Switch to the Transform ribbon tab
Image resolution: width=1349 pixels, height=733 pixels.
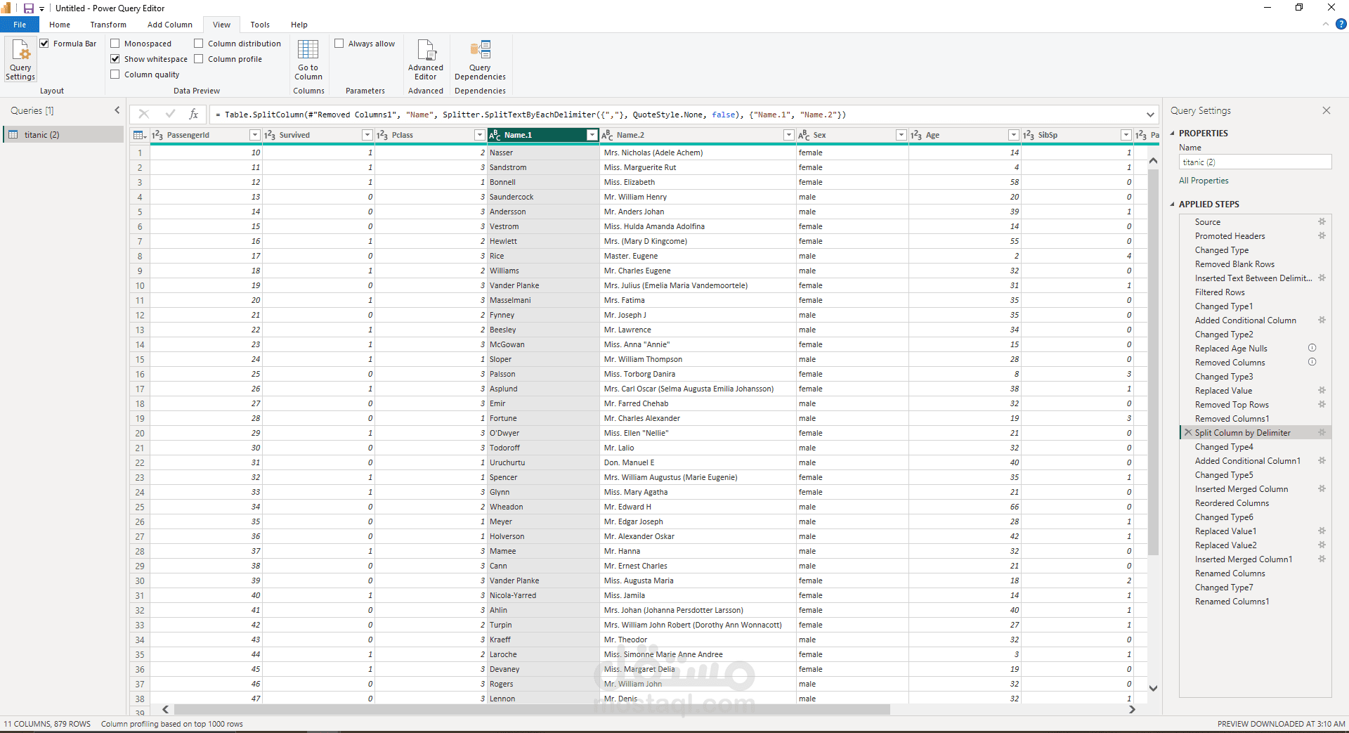pos(108,25)
